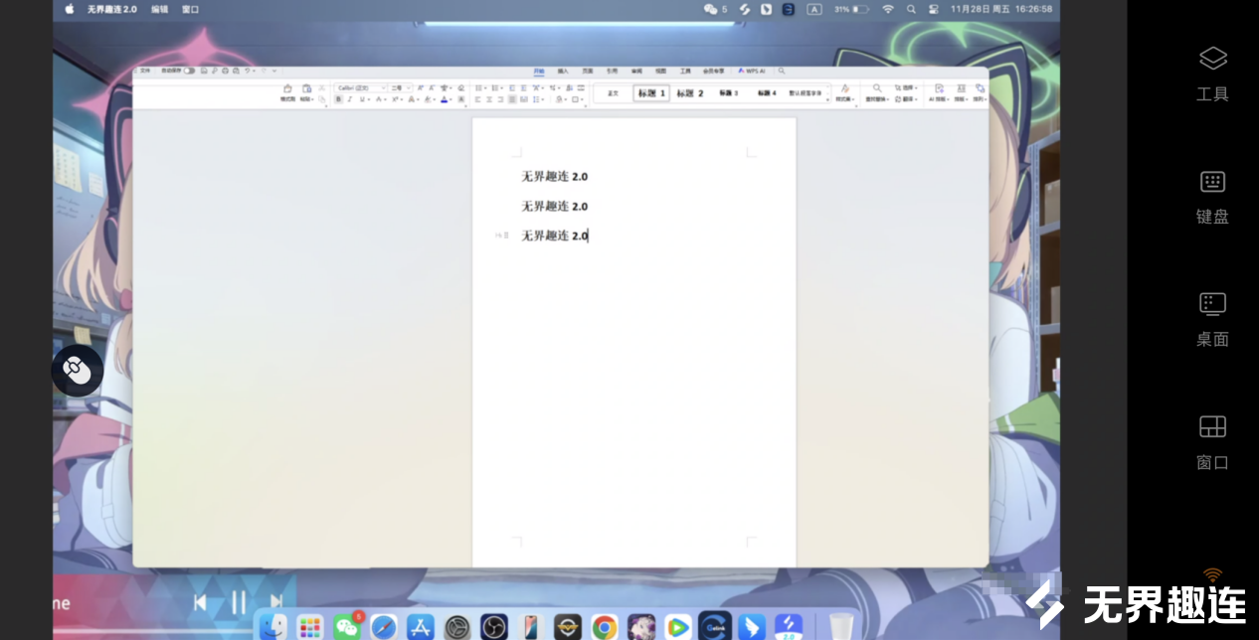Open the 窗口 menu in macOS menu bar
Image resolution: width=1259 pixels, height=640 pixels.
(190, 9)
